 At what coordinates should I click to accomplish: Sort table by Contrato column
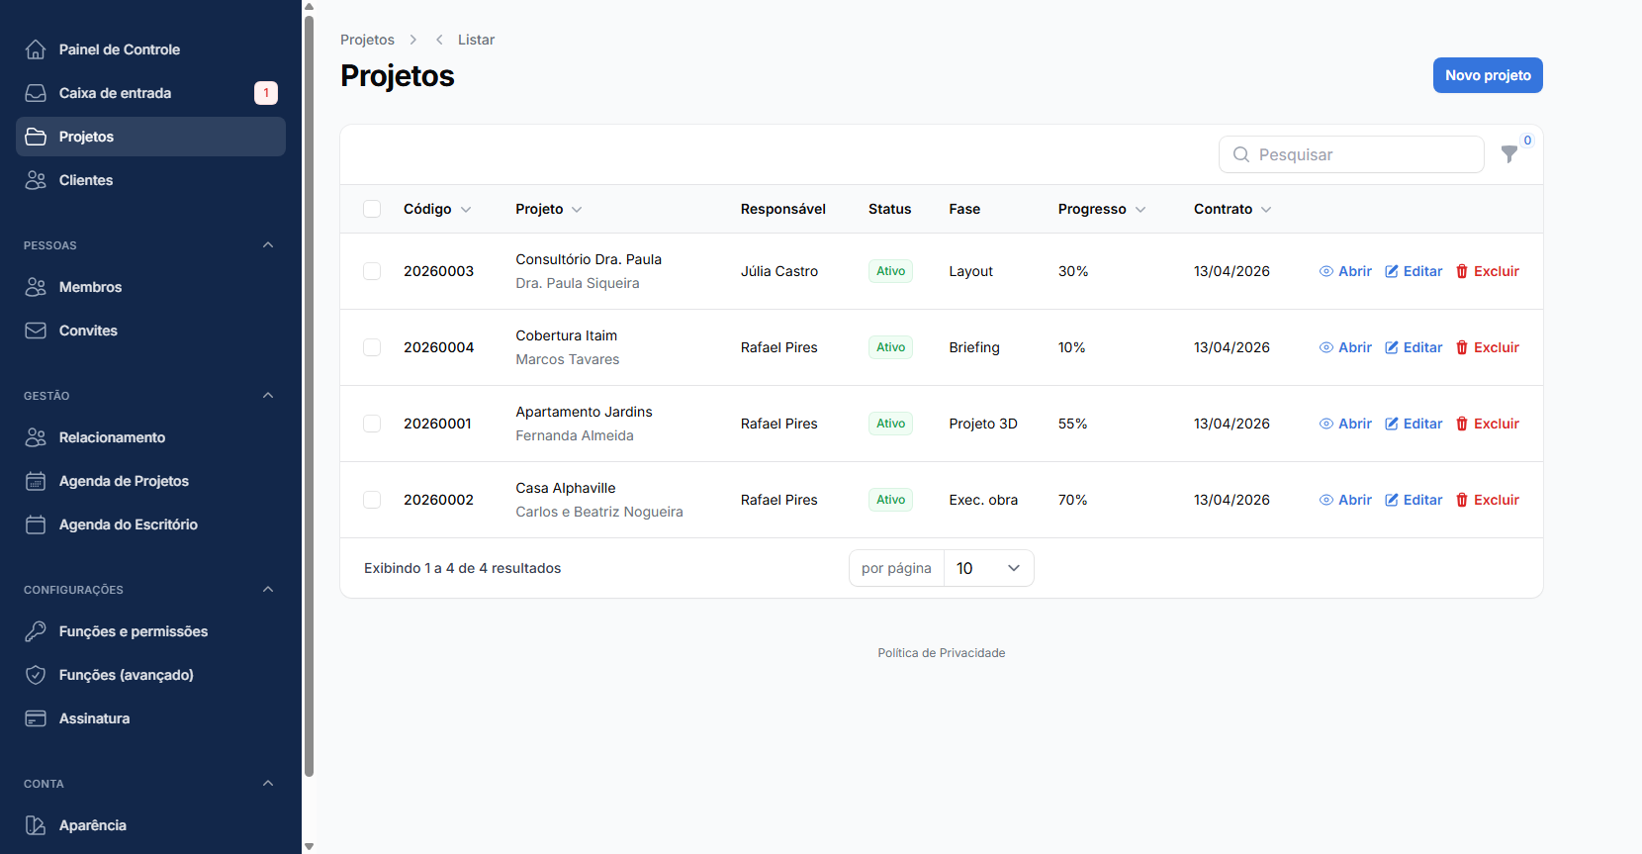pyautogui.click(x=1232, y=209)
